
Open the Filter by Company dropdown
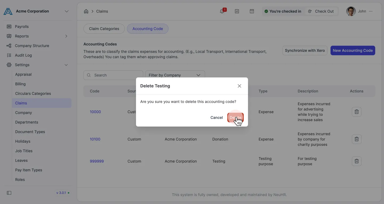175,75
